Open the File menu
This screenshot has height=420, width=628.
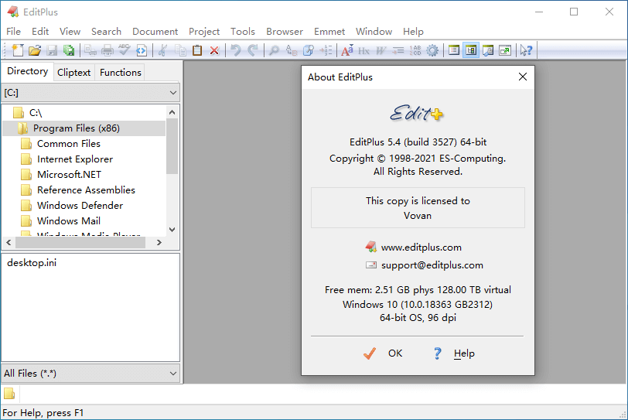[13, 31]
